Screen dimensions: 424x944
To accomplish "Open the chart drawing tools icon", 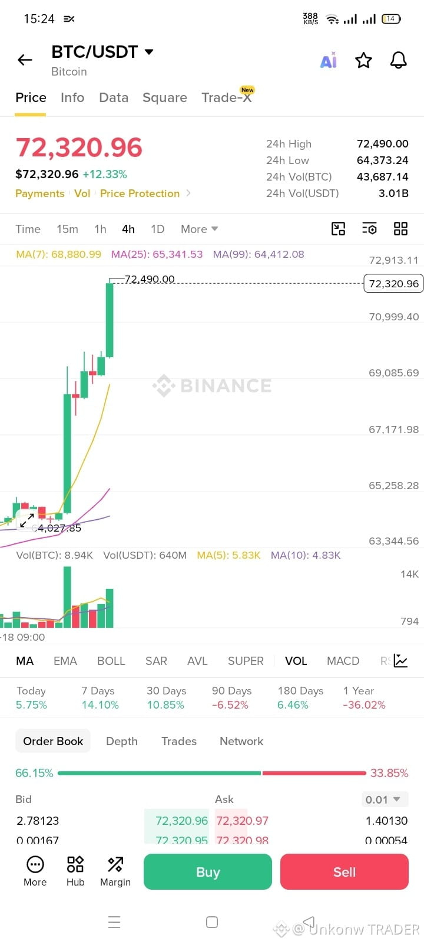I will click(x=338, y=229).
